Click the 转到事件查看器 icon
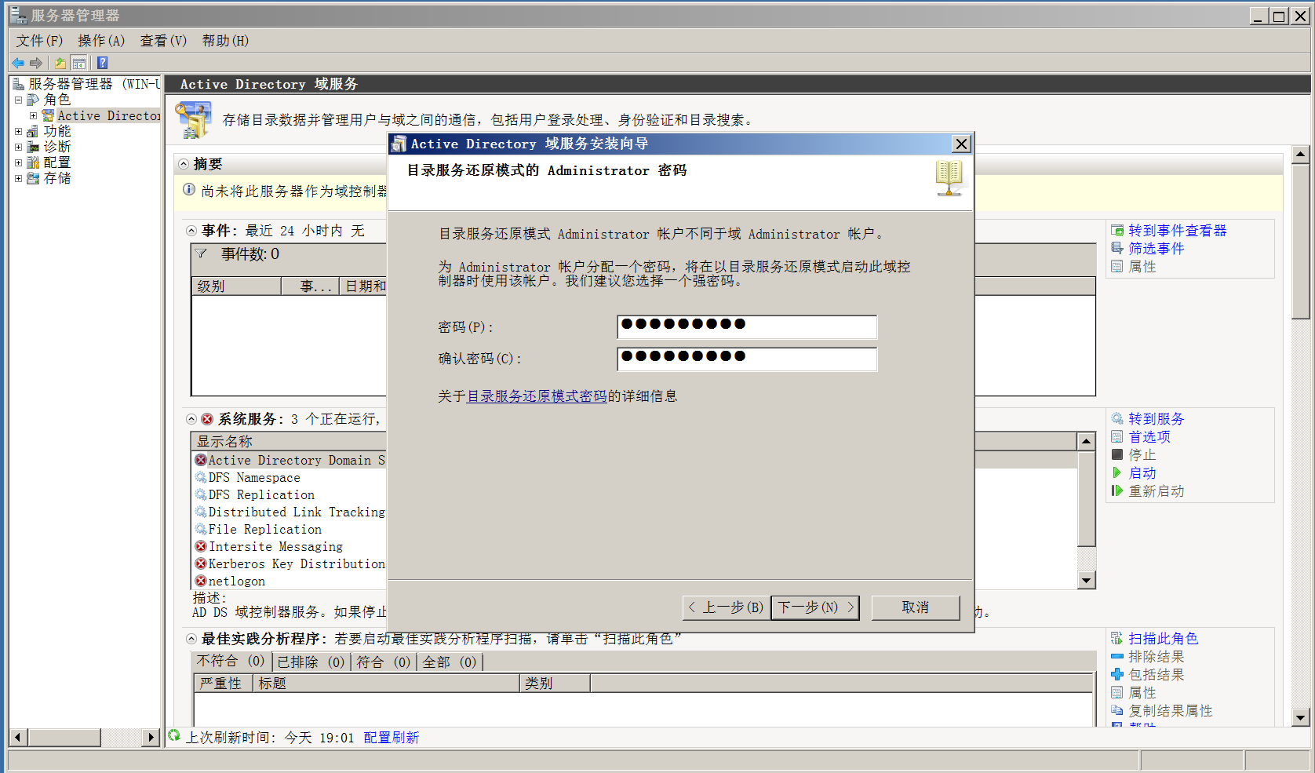1315x773 pixels. point(1117,231)
